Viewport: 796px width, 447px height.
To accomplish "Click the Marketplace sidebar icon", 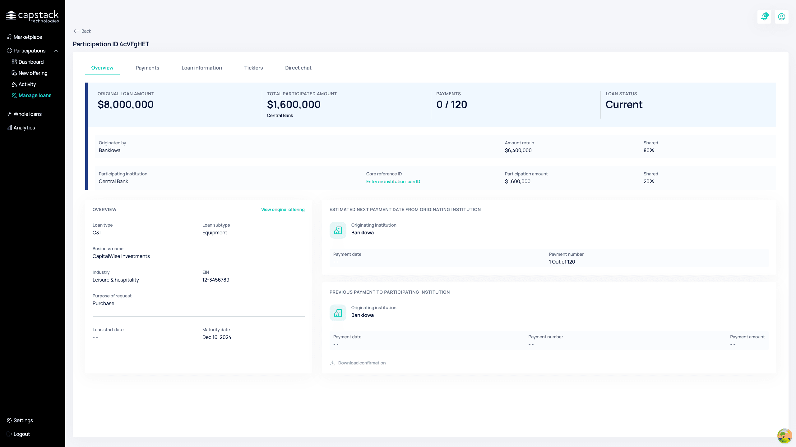I will (x=9, y=37).
